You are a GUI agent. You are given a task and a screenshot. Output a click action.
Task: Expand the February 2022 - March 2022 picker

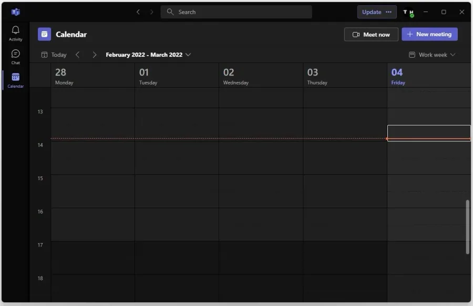(148, 55)
